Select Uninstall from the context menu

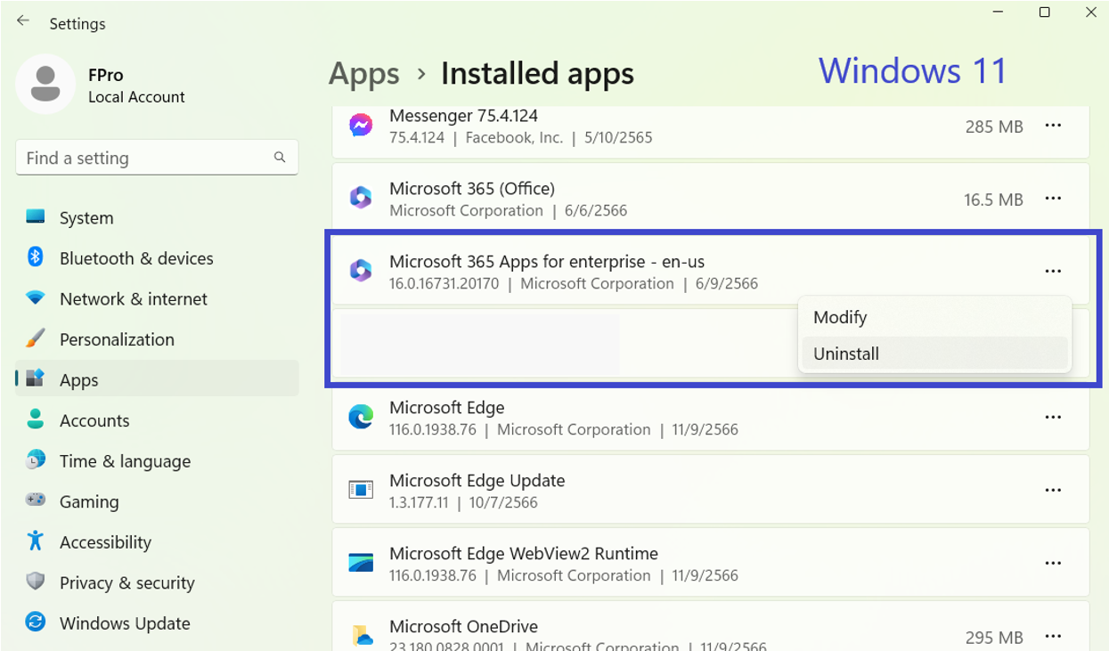(x=845, y=354)
